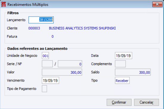Select the Data date field
Image resolution: width=164 pixels, height=109 pixels.
[x=123, y=56]
